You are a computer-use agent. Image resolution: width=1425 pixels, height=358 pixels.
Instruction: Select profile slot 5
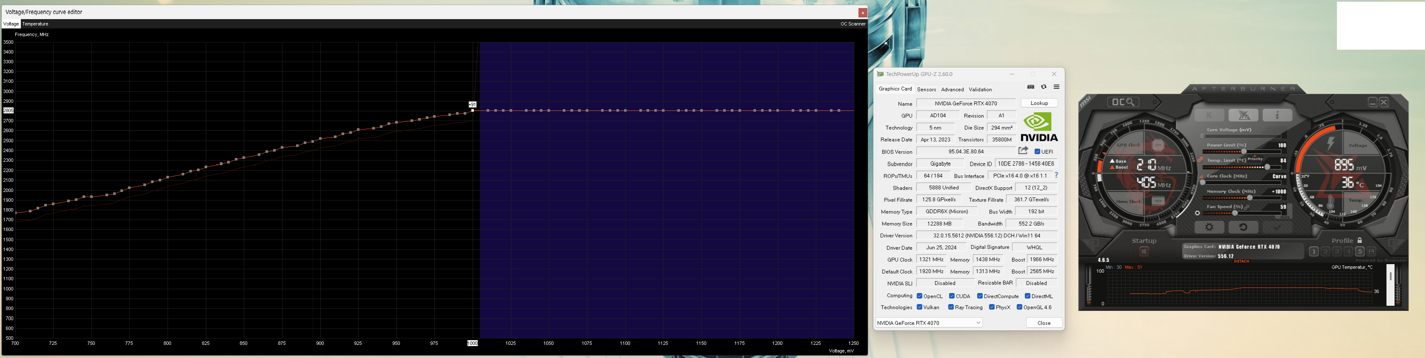coord(1360,251)
